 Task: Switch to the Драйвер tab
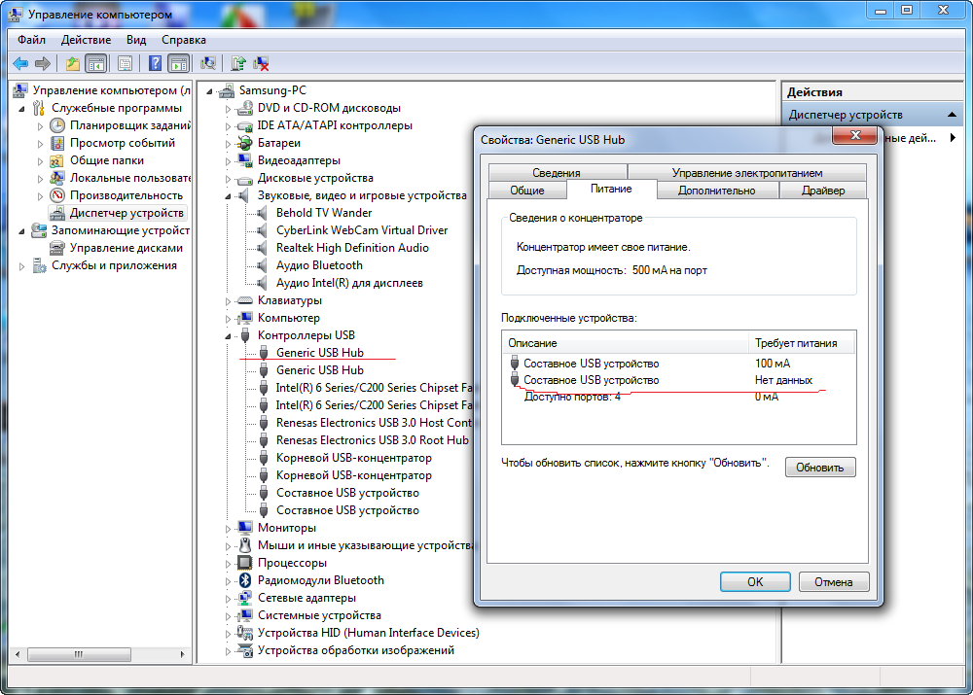[822, 191]
